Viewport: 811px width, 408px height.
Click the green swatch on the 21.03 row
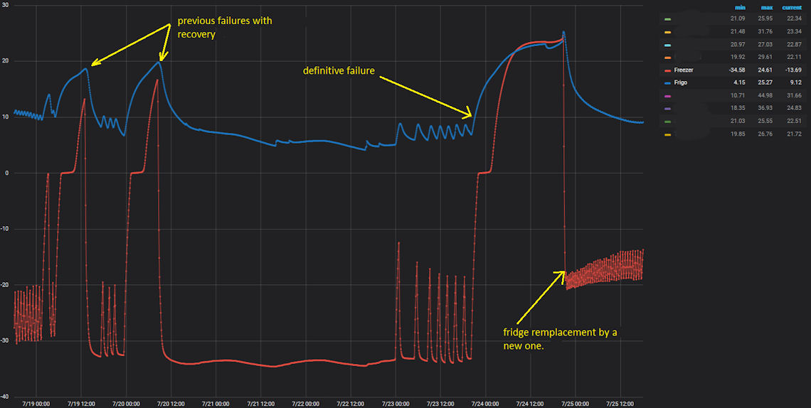(x=667, y=122)
